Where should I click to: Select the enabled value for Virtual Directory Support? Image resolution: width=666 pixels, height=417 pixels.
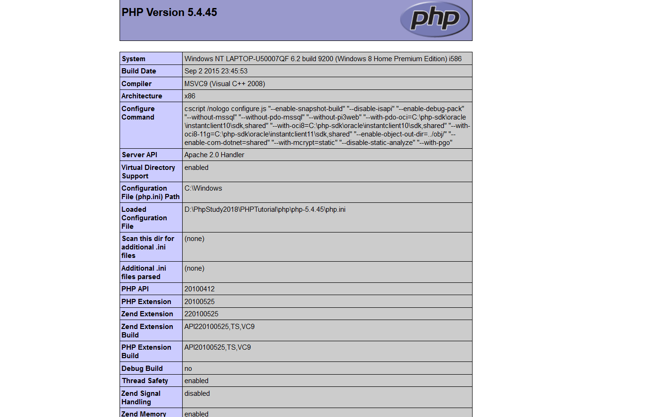196,168
